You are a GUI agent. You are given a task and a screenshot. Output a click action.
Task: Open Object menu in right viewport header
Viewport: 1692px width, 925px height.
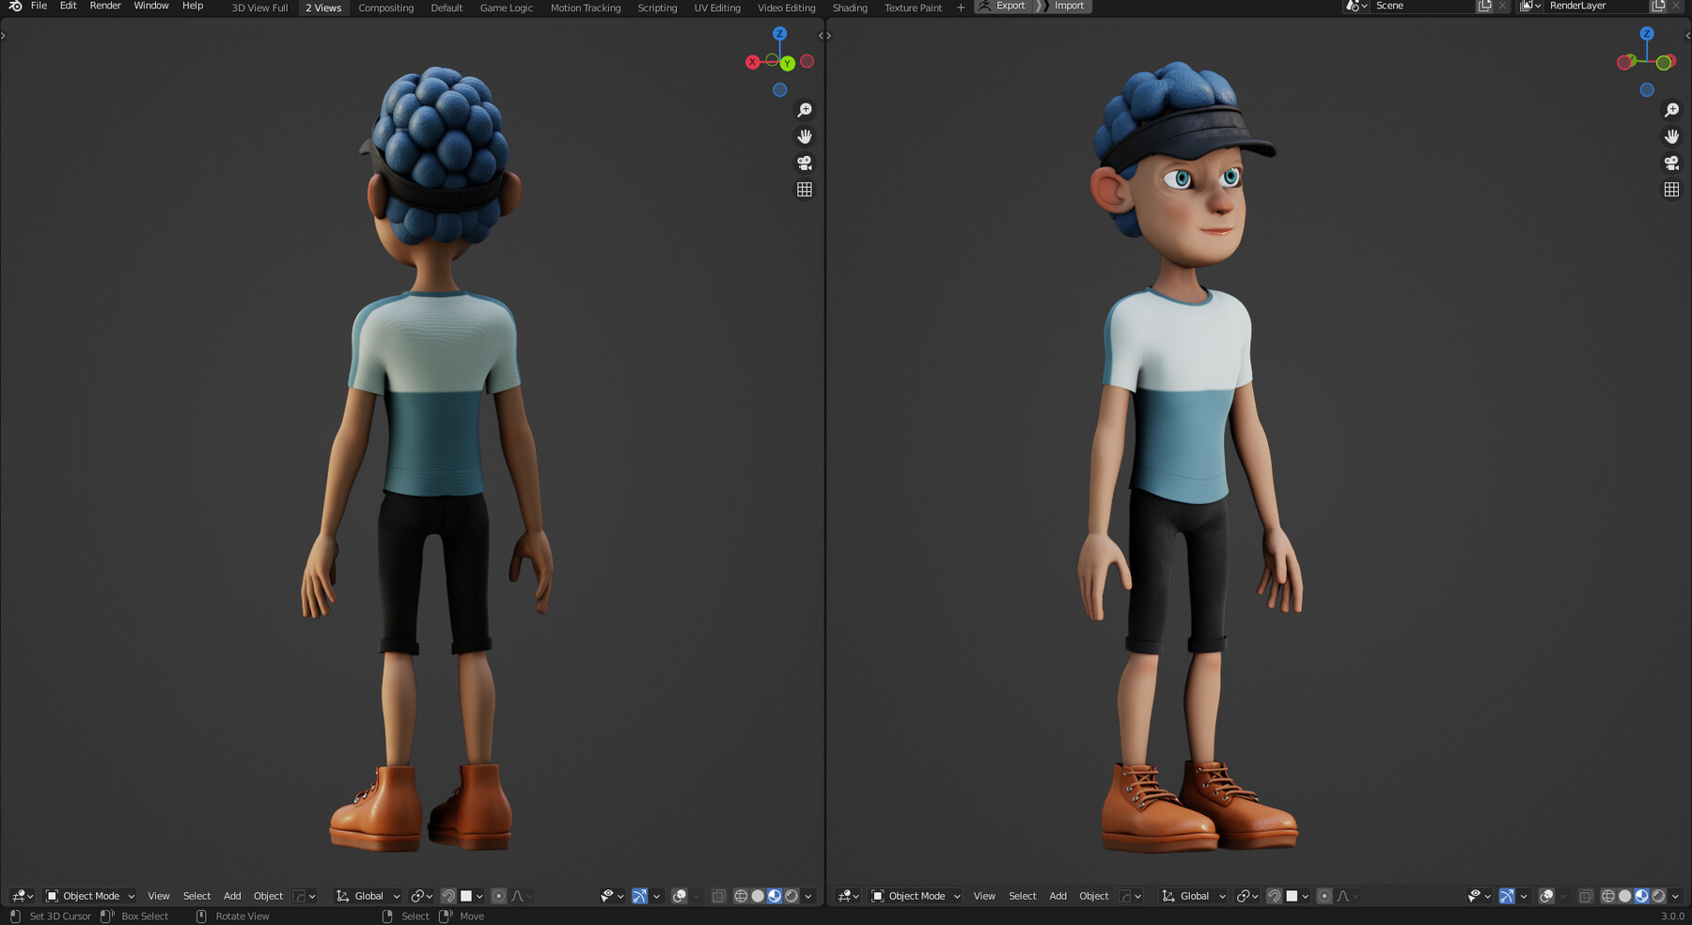(1093, 896)
